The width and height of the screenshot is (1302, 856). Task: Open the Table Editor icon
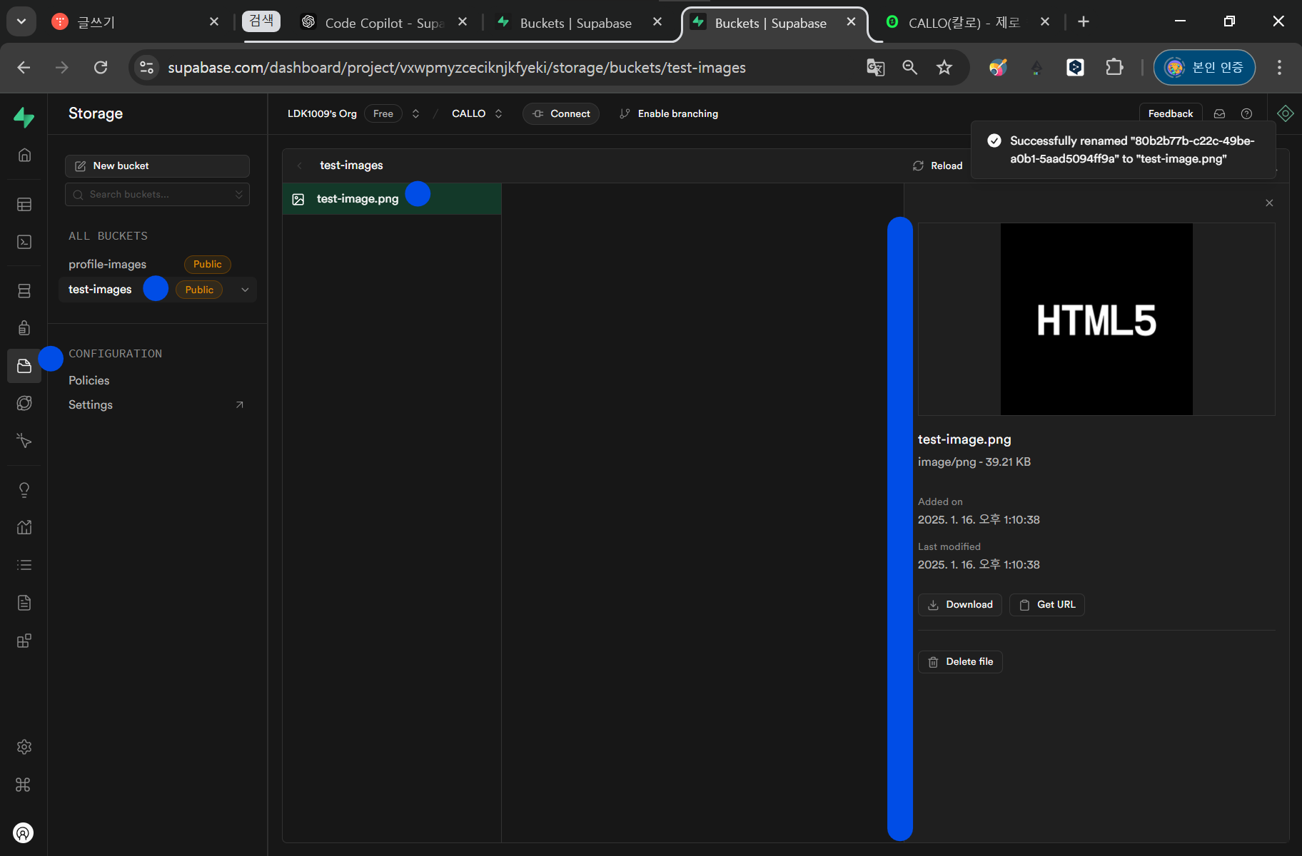click(x=24, y=205)
